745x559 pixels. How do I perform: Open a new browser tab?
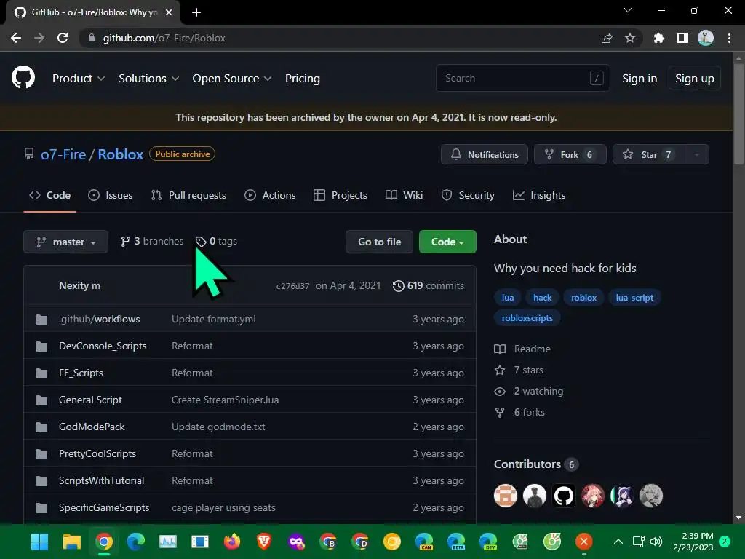click(196, 12)
